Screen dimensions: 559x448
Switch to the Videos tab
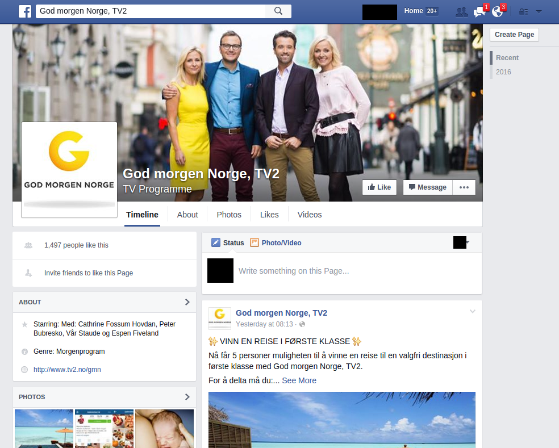tap(310, 215)
